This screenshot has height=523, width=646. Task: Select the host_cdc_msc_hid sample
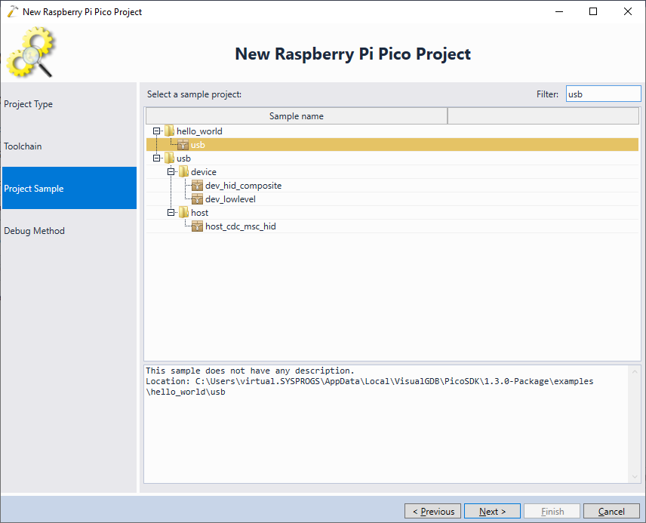click(x=241, y=226)
